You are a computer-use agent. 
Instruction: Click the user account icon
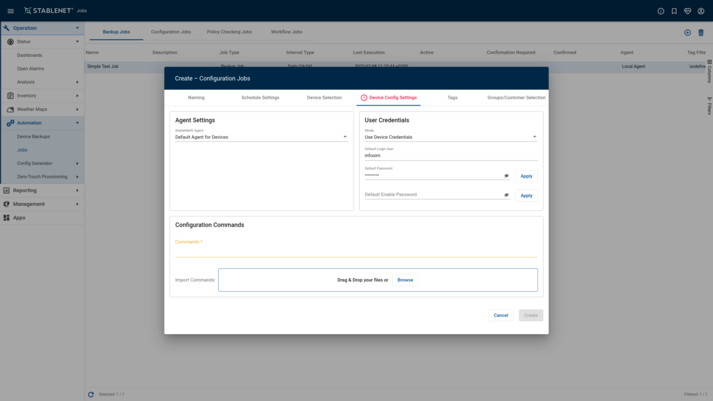pyautogui.click(x=701, y=11)
